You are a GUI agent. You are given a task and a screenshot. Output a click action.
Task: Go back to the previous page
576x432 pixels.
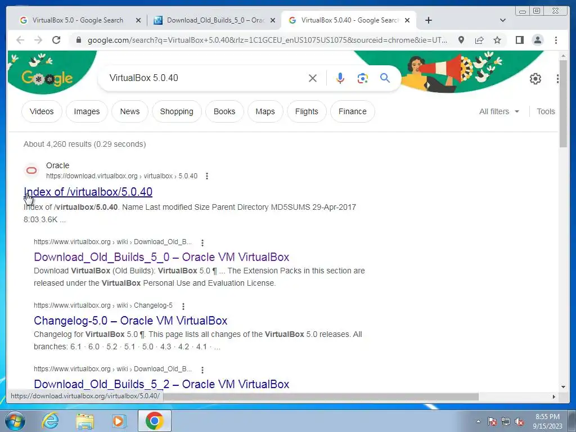(x=20, y=40)
